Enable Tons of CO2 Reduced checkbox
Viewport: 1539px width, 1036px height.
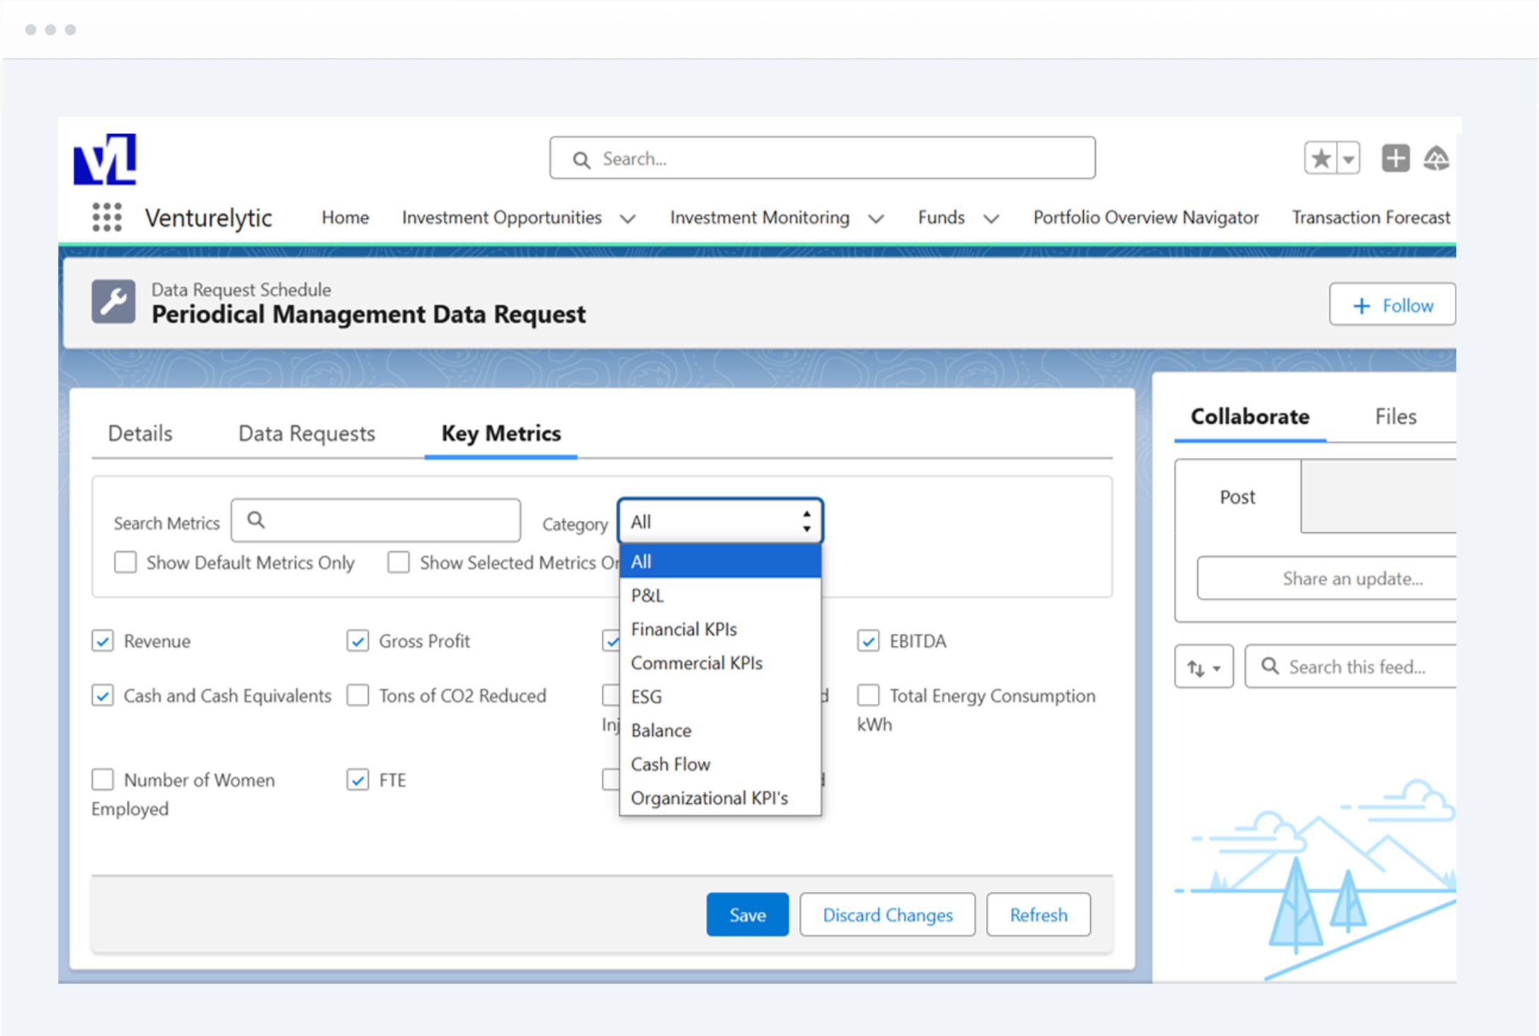pos(358,696)
